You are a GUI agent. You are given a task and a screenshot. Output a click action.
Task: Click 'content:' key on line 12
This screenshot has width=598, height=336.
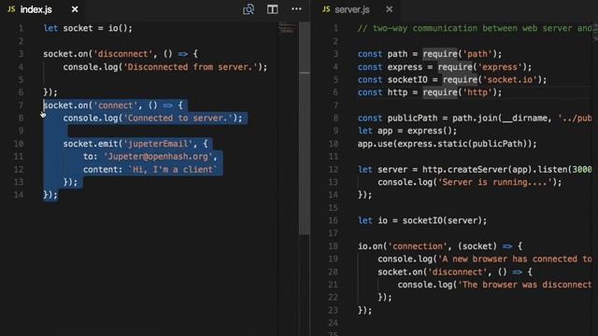[x=103, y=170]
